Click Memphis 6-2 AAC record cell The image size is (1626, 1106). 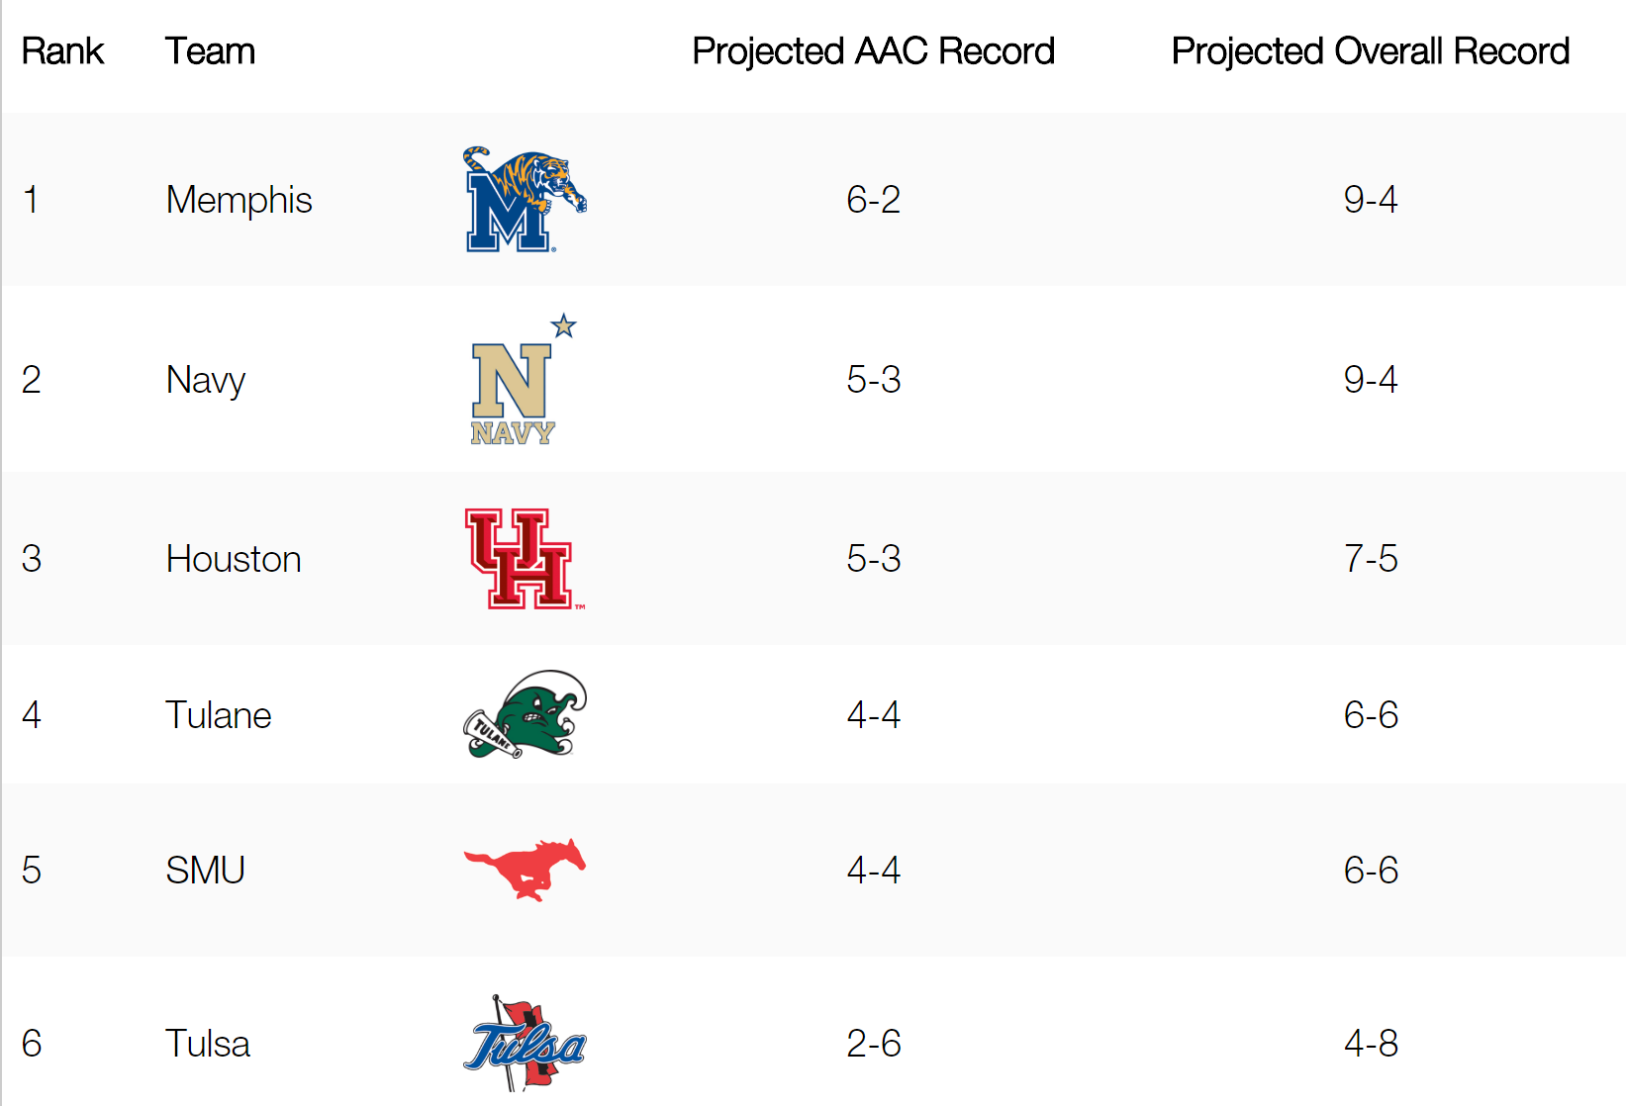point(873,200)
